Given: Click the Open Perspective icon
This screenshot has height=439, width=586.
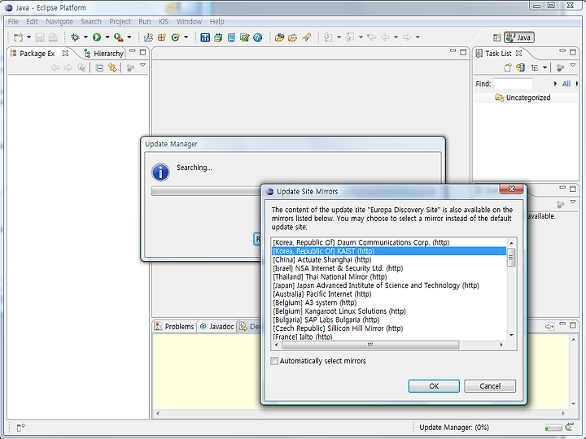Looking at the screenshot, I should pyautogui.click(x=497, y=37).
